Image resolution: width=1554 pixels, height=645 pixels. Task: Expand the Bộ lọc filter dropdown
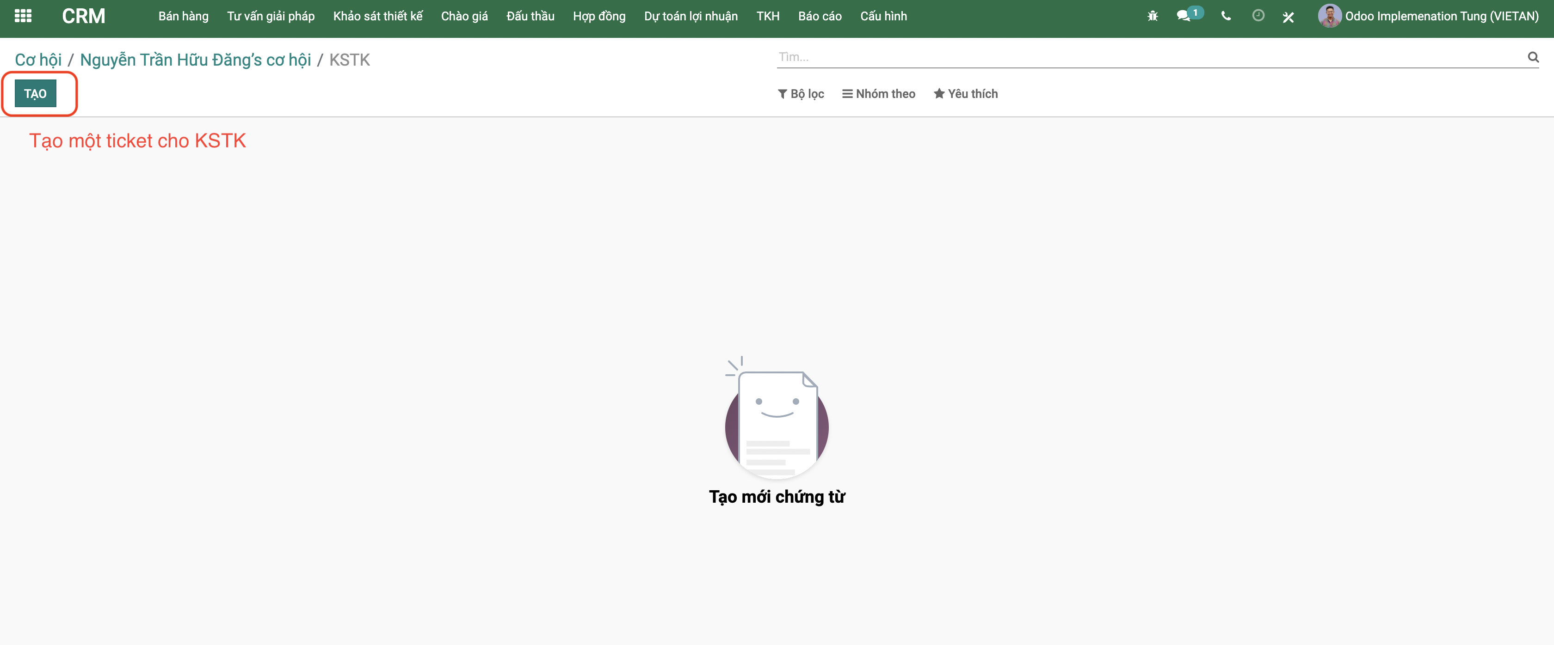[x=801, y=93]
